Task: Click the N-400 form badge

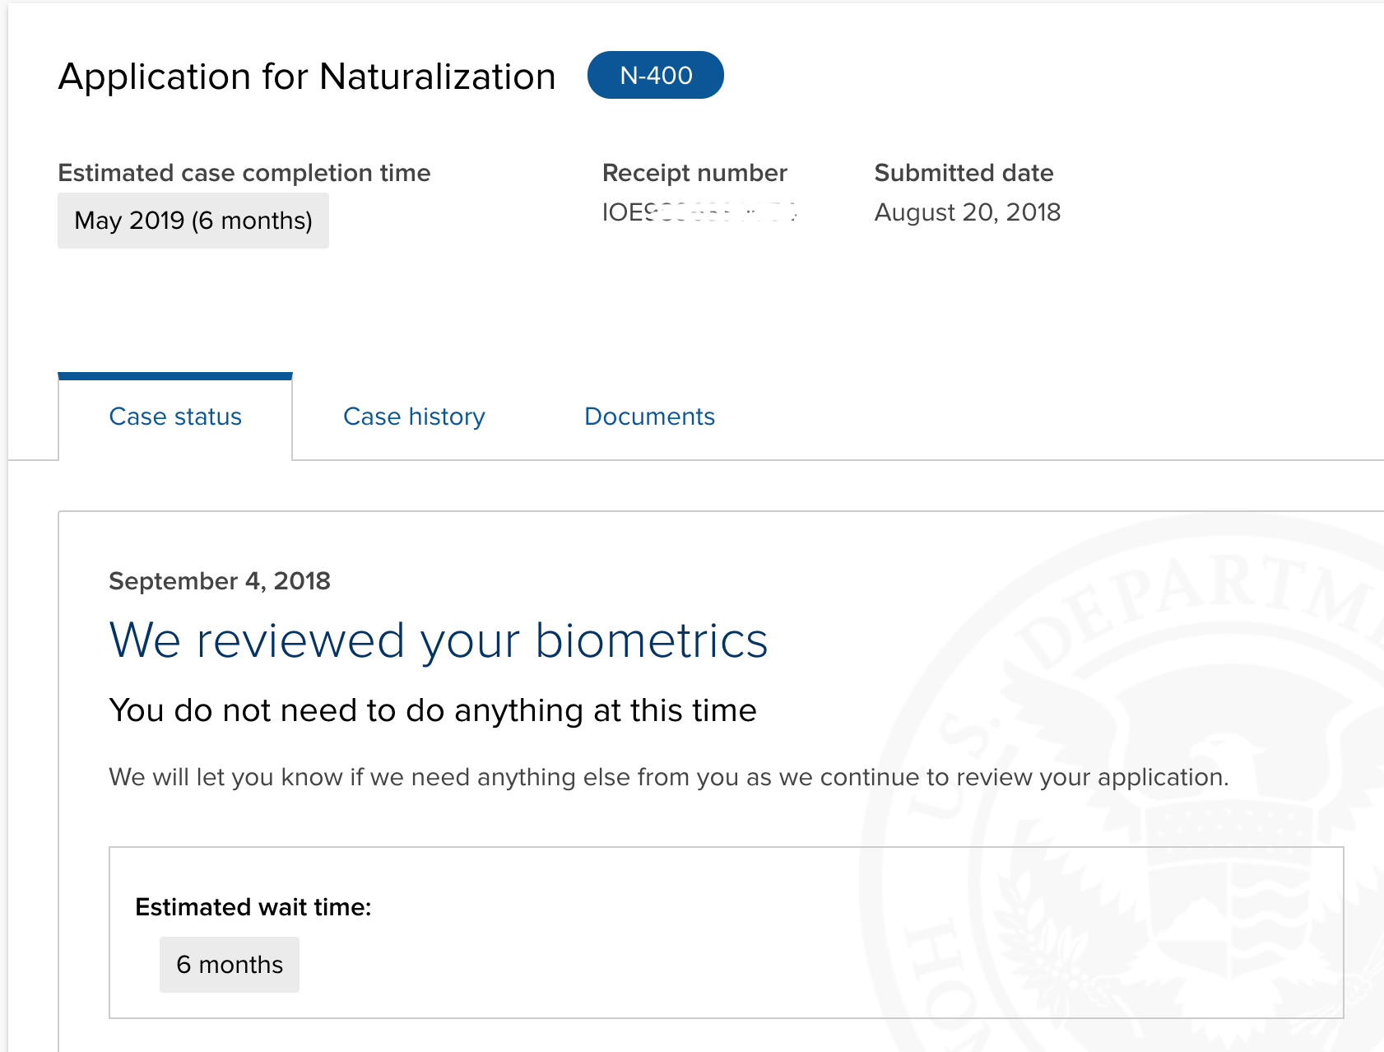Action: pyautogui.click(x=656, y=75)
